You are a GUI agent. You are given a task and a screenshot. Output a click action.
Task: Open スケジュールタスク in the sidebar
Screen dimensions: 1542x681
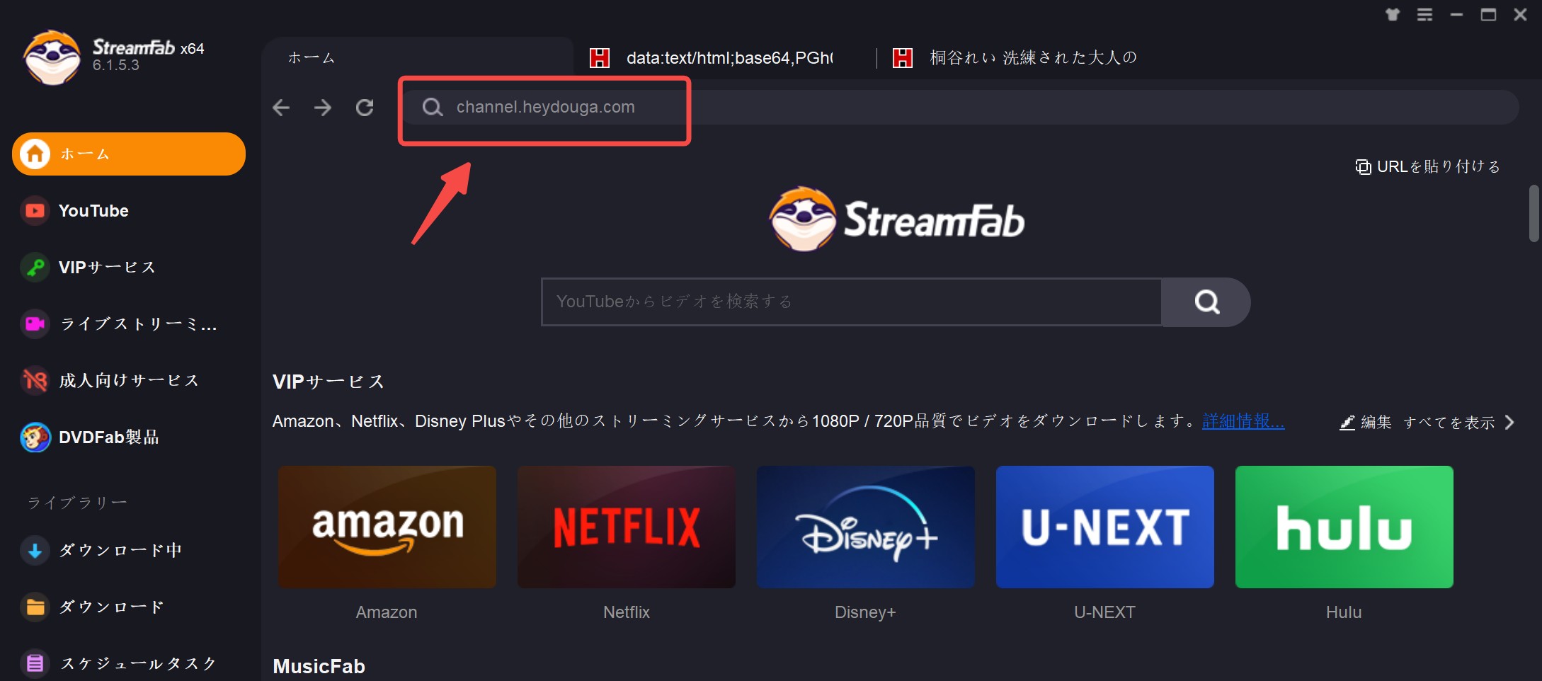[129, 663]
